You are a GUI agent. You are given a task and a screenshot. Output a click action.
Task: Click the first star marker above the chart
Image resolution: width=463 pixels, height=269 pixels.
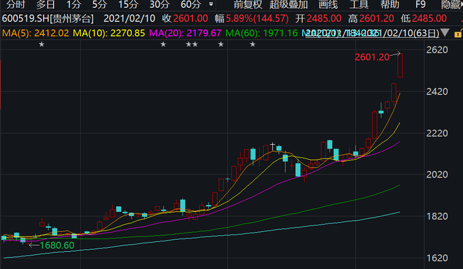tap(42, 44)
